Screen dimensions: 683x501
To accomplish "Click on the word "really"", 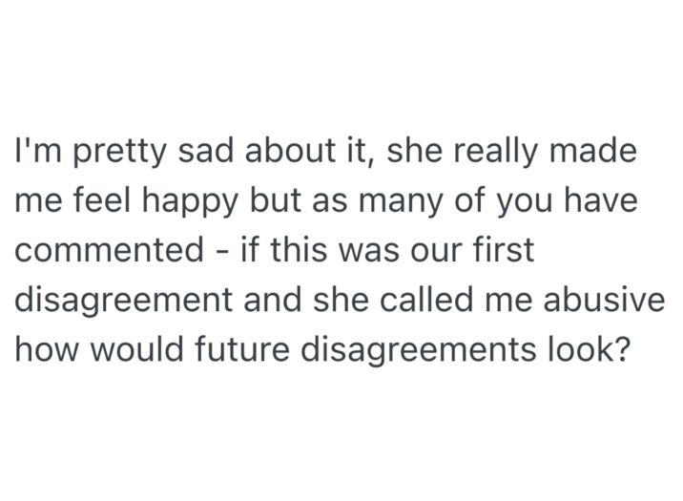I will [x=515, y=153].
